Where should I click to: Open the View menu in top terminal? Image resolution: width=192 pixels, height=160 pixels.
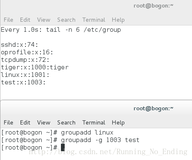tap(43, 20)
